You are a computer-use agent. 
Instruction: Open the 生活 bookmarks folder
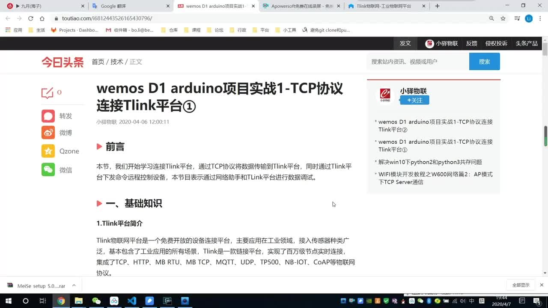[x=36, y=30]
